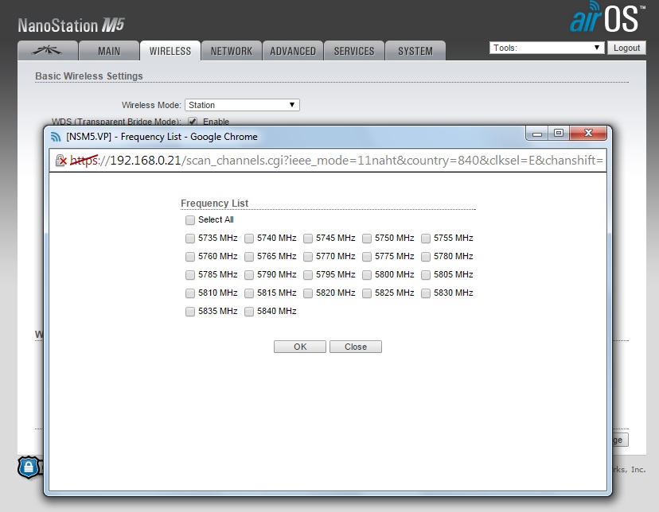
Task: Enable 5760 MHz in frequency list
Action: tap(190, 257)
